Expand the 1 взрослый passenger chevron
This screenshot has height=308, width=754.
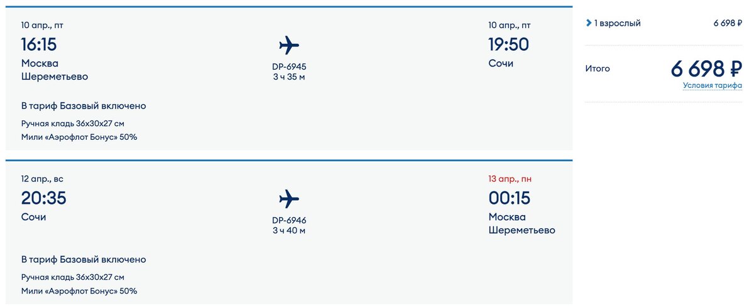point(589,23)
